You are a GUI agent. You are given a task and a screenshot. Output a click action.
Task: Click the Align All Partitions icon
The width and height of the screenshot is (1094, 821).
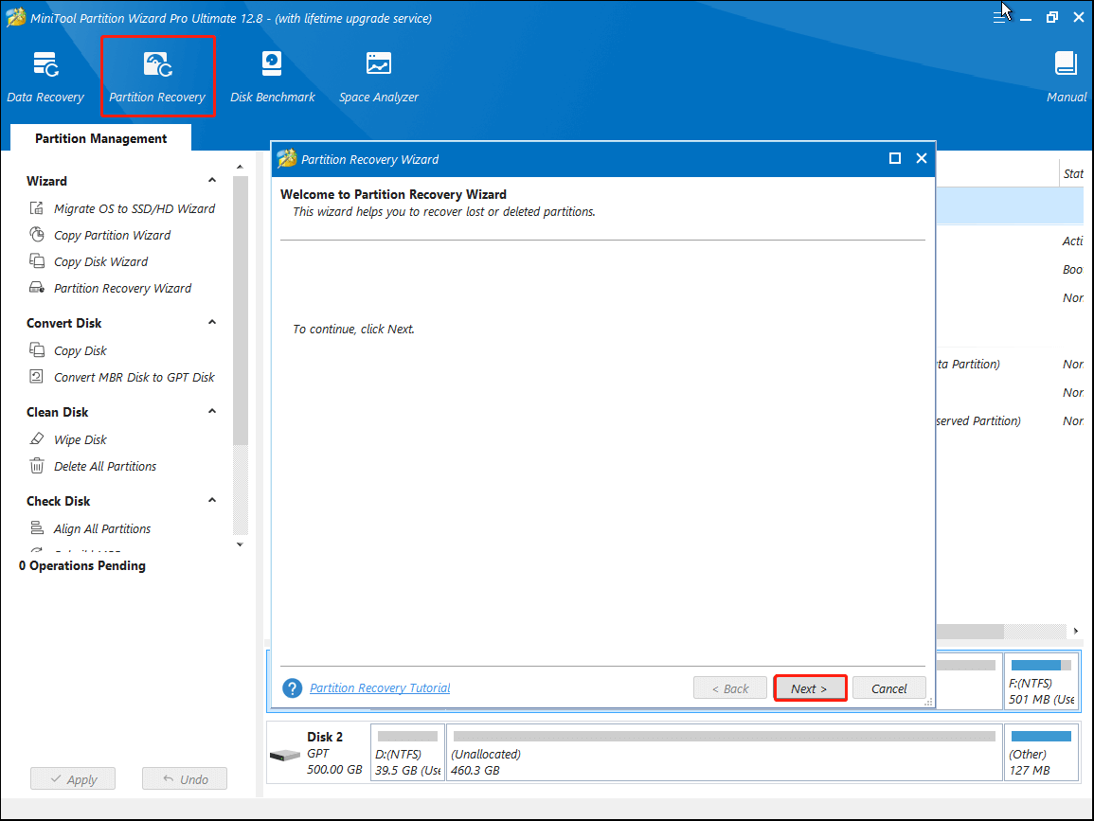click(36, 528)
